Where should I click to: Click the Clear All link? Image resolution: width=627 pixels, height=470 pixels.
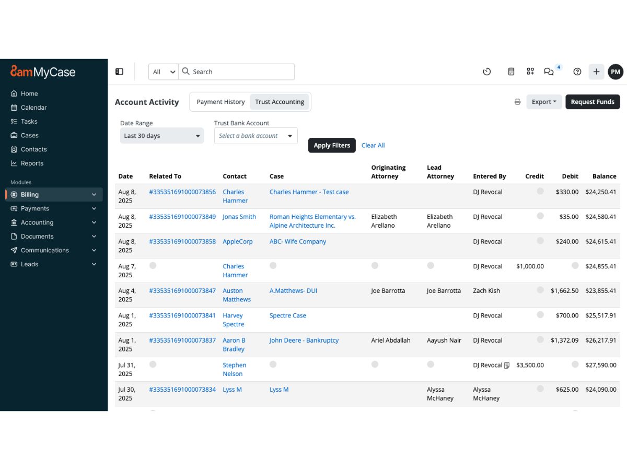pyautogui.click(x=373, y=145)
